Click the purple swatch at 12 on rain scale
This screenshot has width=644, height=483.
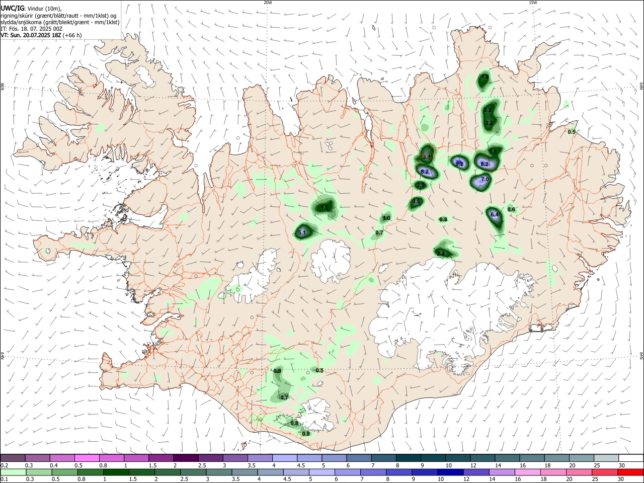[x=476, y=472]
